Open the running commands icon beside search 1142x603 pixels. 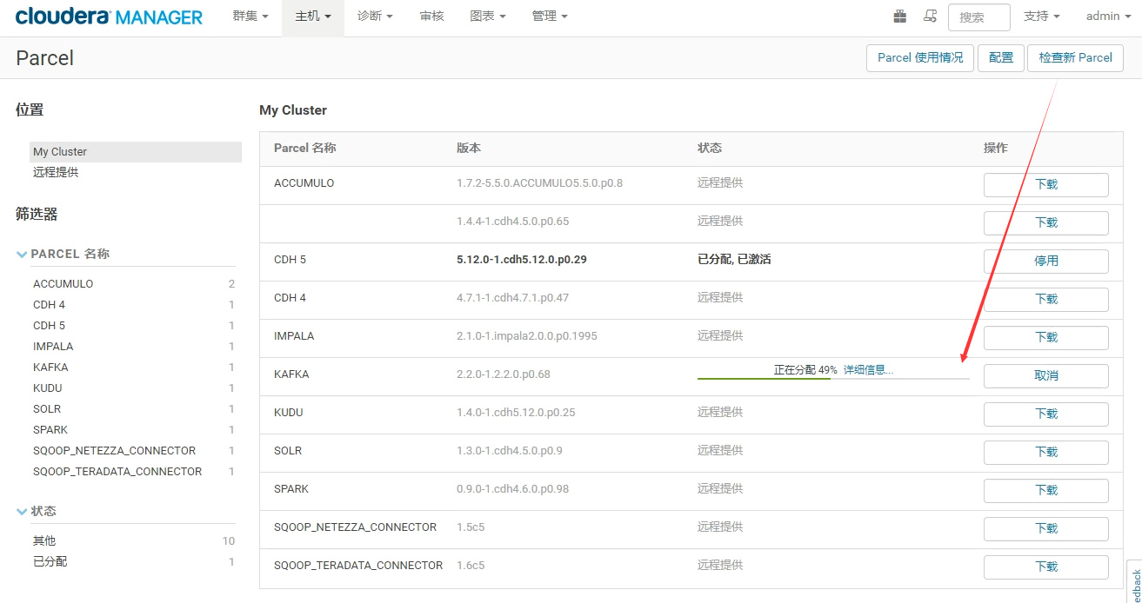[x=930, y=17]
